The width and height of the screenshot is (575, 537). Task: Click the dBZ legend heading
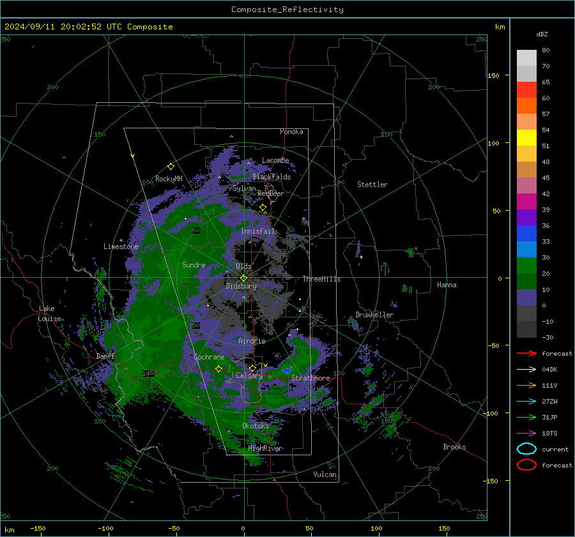542,34
